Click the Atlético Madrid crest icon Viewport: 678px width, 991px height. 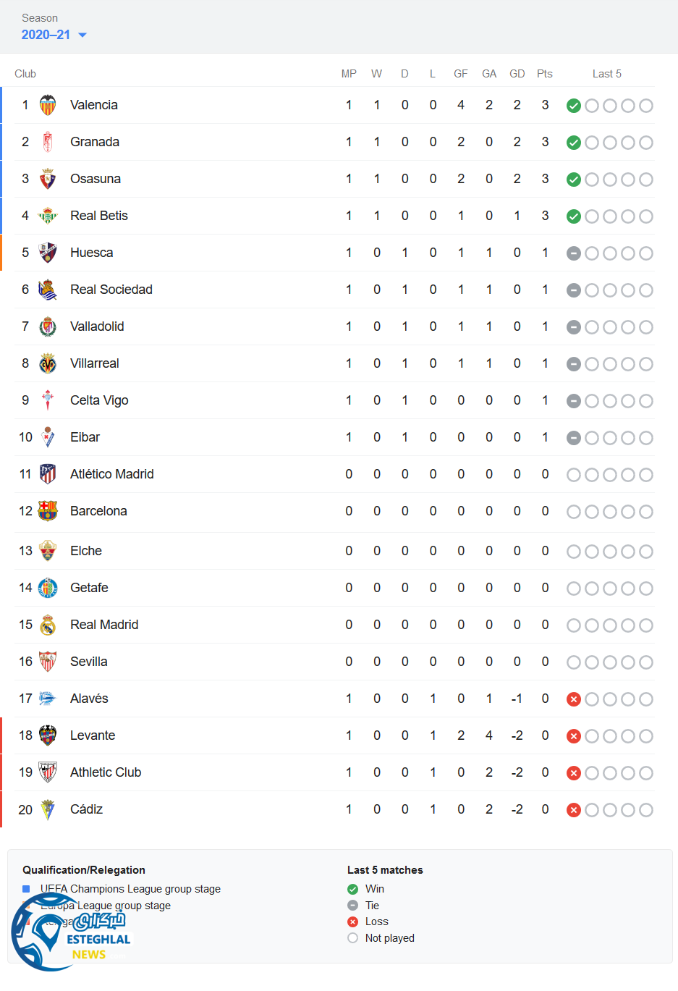(x=48, y=474)
